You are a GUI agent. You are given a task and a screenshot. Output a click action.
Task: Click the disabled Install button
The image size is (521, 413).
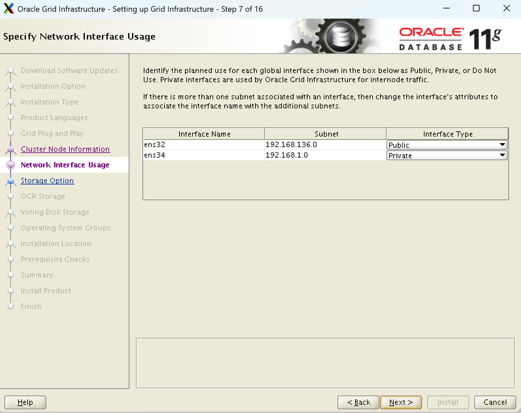pyautogui.click(x=448, y=402)
